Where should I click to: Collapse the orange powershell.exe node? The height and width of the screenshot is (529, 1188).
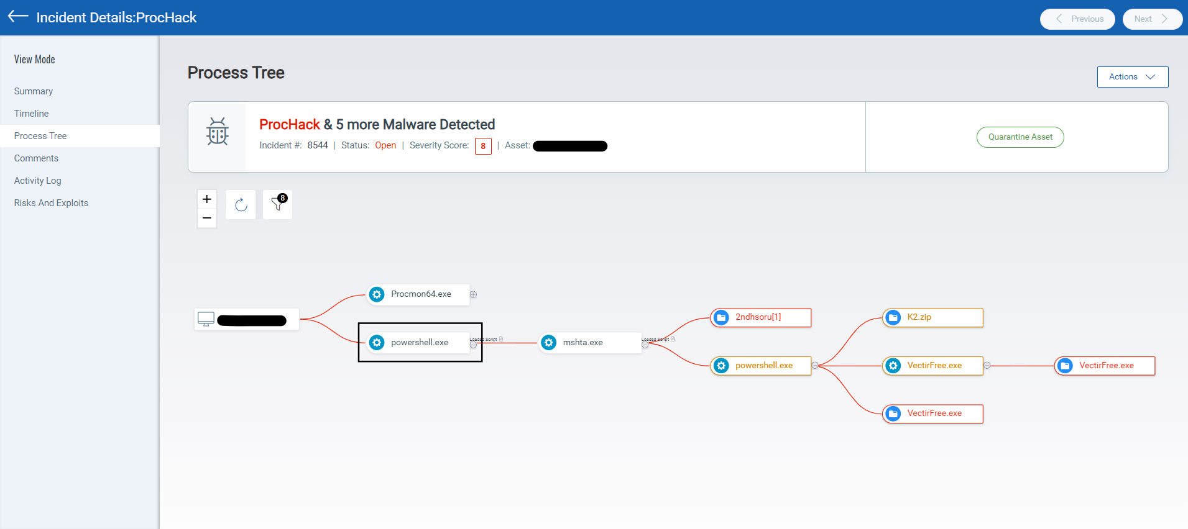tap(815, 366)
